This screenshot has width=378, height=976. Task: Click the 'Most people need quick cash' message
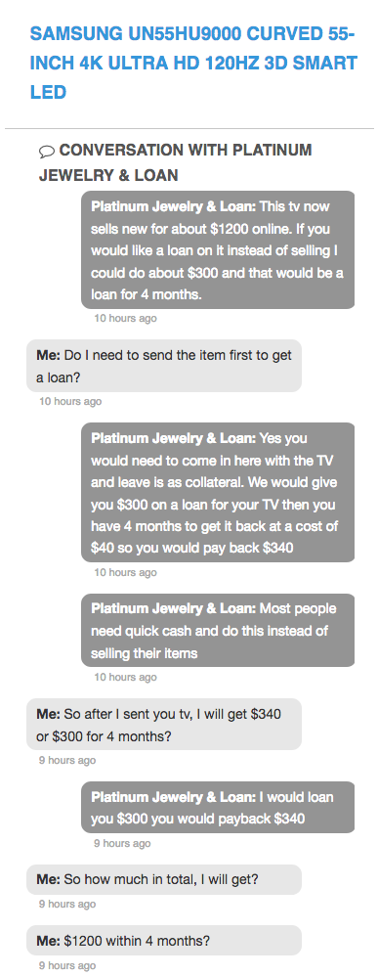click(218, 630)
